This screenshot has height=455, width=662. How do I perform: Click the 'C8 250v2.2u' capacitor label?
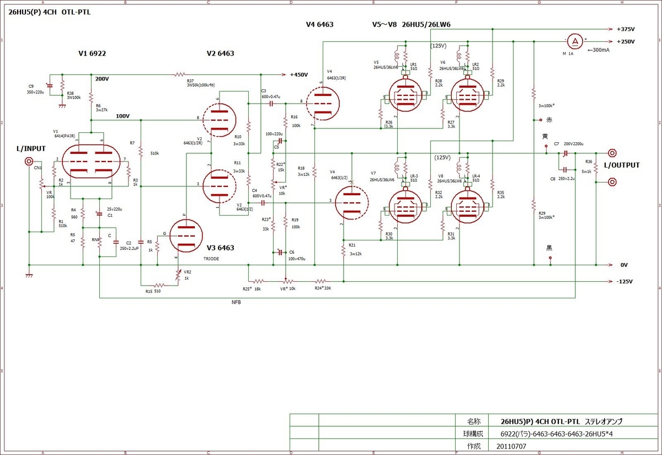[x=564, y=179]
